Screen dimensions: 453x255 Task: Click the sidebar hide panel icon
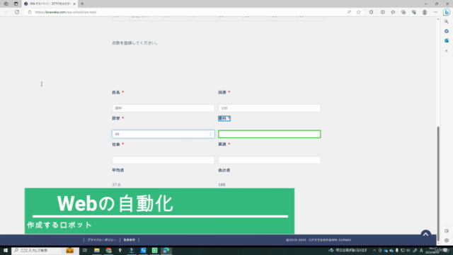[447, 231]
